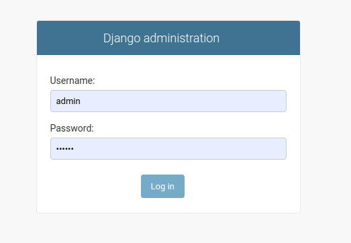Click blue header area right of title

point(260,38)
